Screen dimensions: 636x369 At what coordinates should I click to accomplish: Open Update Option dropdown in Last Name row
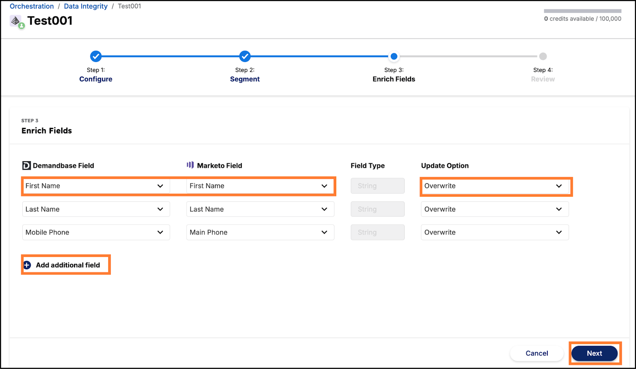pos(495,209)
